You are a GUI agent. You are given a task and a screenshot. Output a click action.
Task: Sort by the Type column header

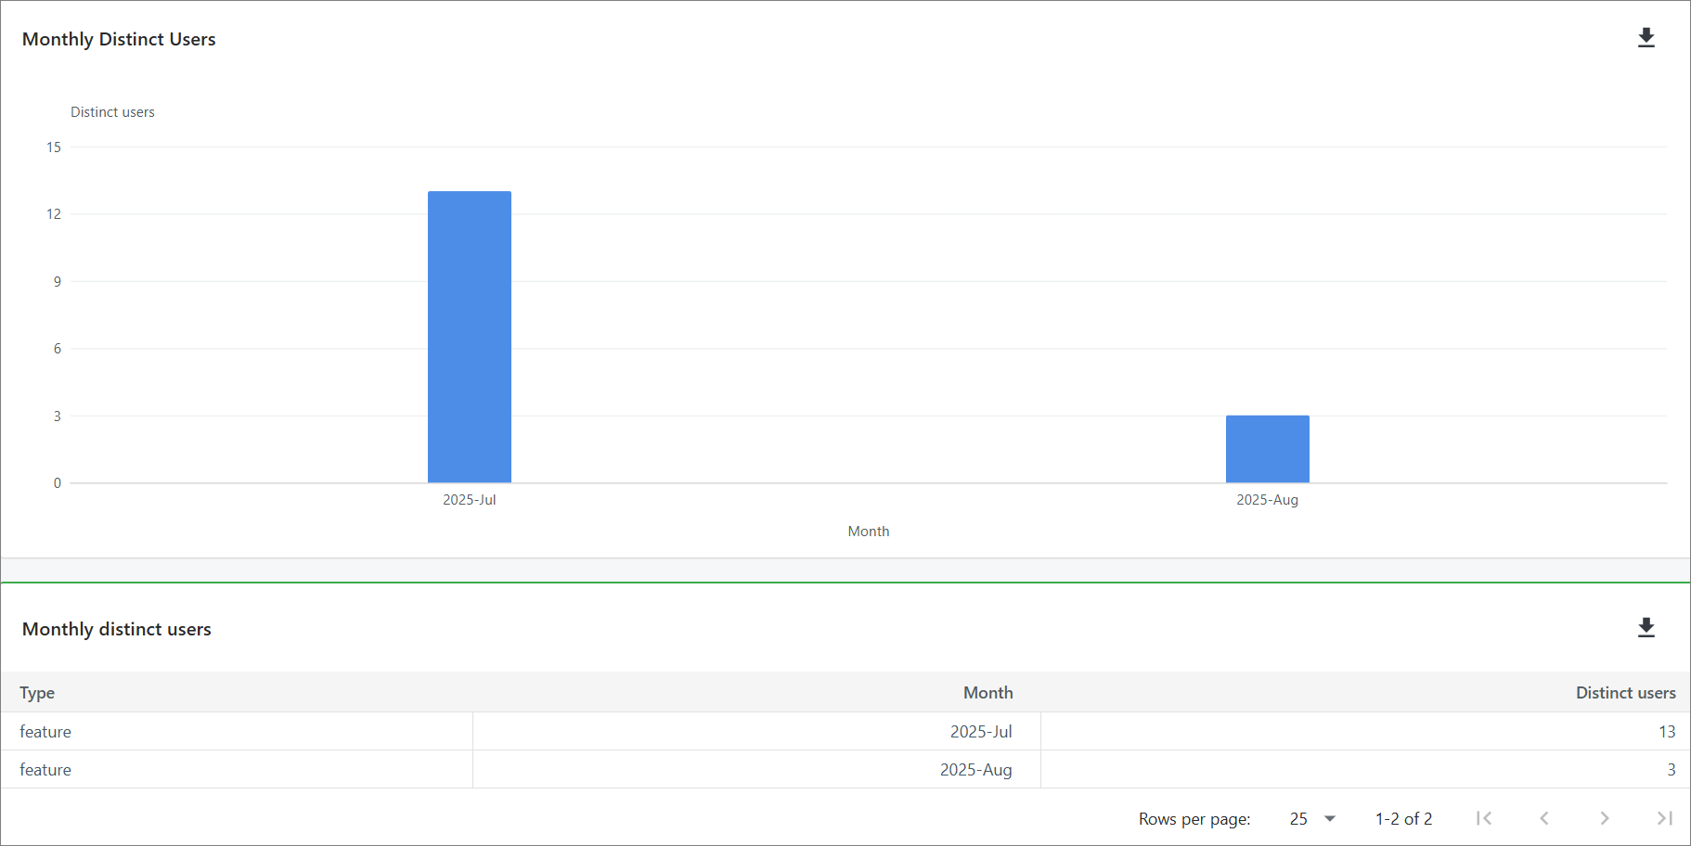(37, 693)
